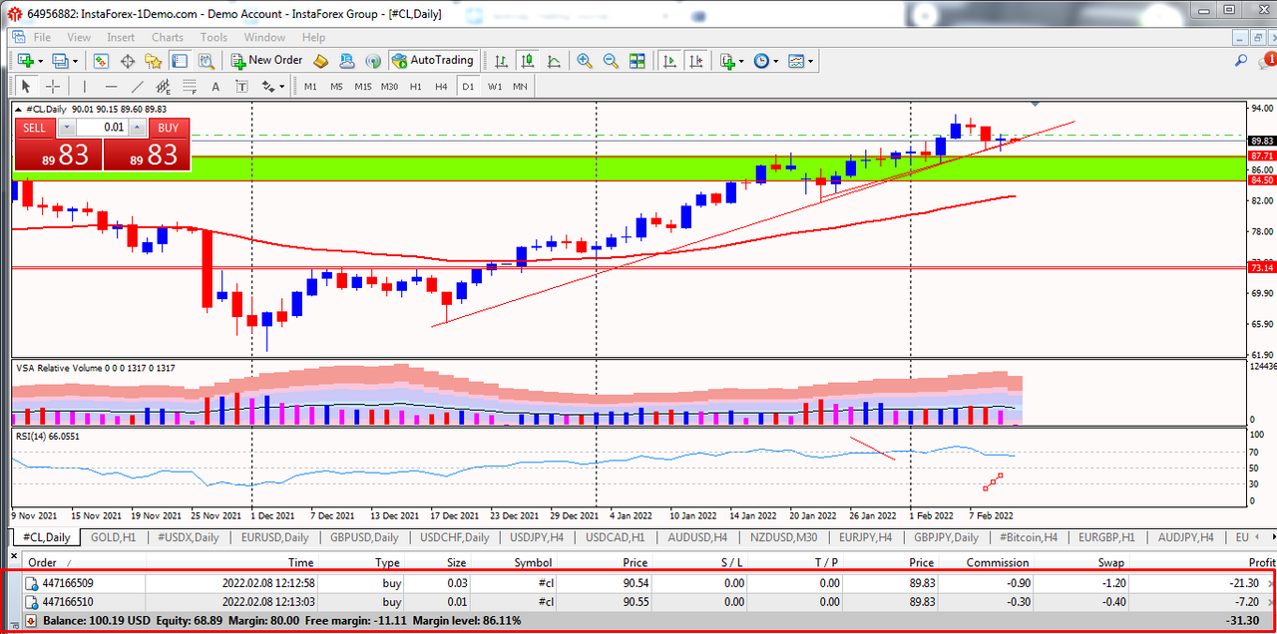Expand the indicators list dropdown arrow
Image resolution: width=1277 pixels, height=634 pixels.
[x=741, y=61]
